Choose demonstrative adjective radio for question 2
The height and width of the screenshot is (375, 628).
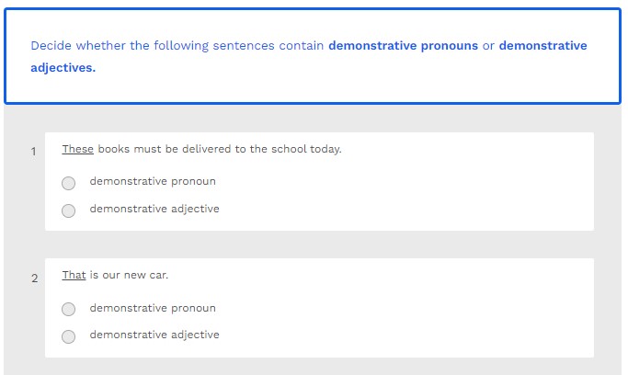pyautogui.click(x=68, y=336)
